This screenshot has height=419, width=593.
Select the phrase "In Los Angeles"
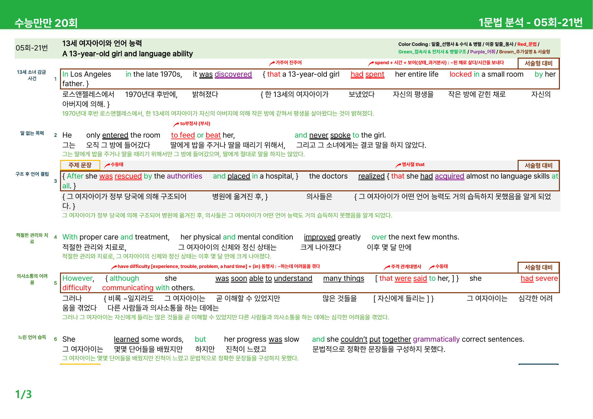click(x=87, y=74)
